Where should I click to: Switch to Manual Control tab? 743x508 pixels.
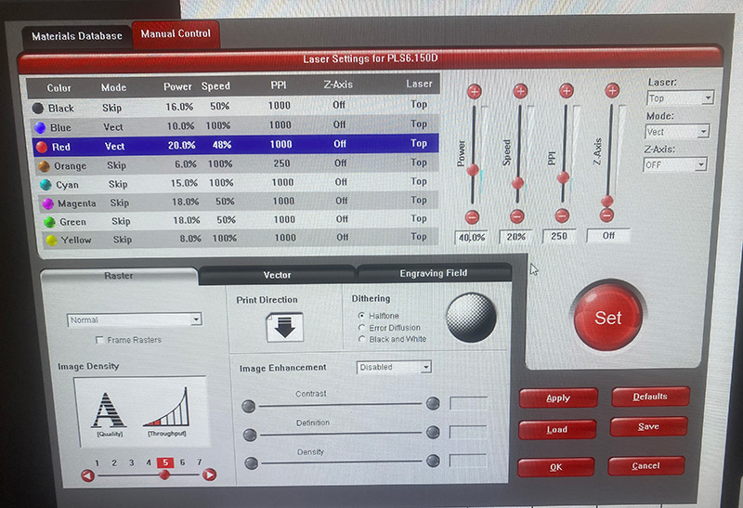176,33
